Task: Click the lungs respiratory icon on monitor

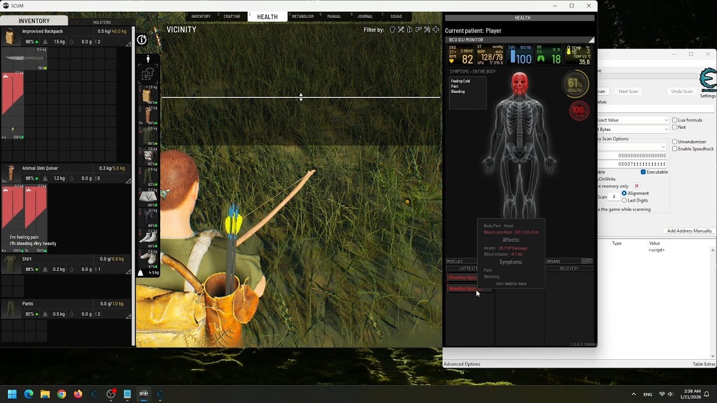Action: (541, 59)
